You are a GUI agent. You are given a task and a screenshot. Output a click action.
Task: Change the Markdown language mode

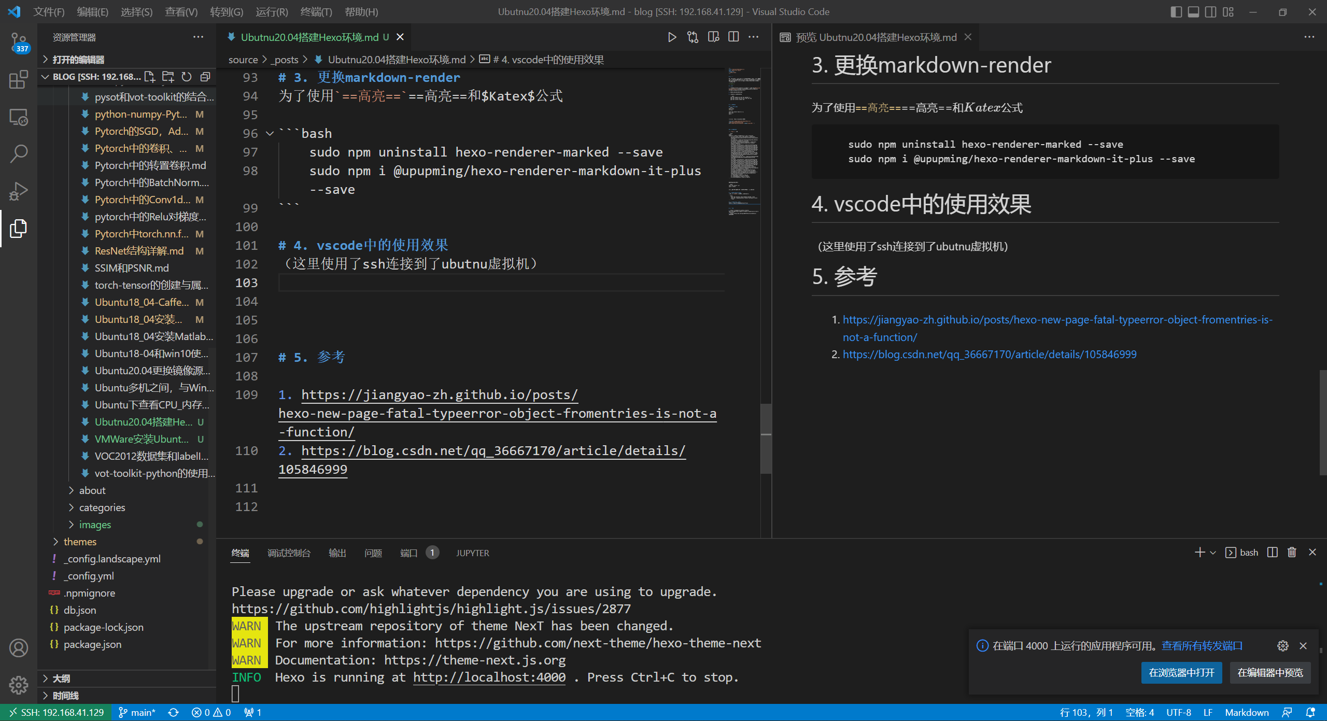(1247, 713)
